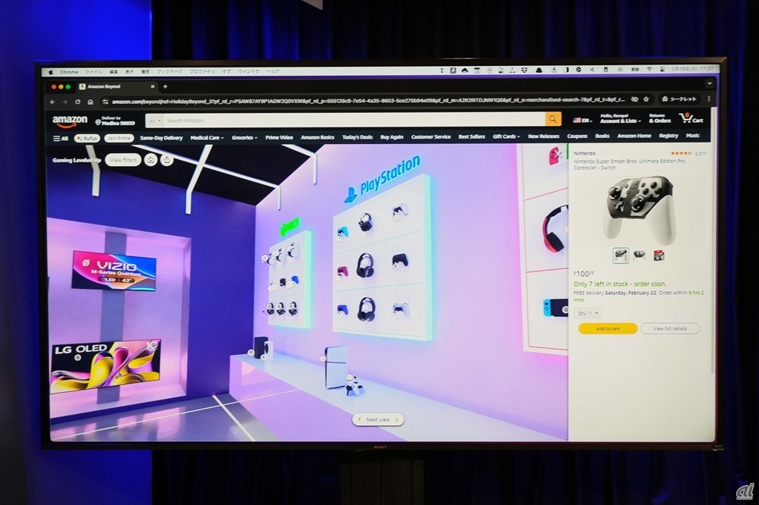Open the ファイル menu
This screenshot has width=759, height=505.
[94, 71]
